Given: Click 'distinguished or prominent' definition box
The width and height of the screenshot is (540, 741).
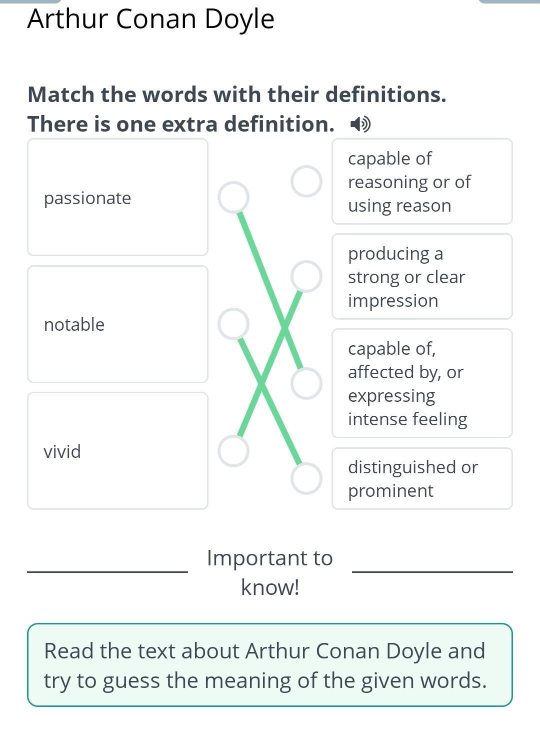Looking at the screenshot, I should (x=422, y=479).
